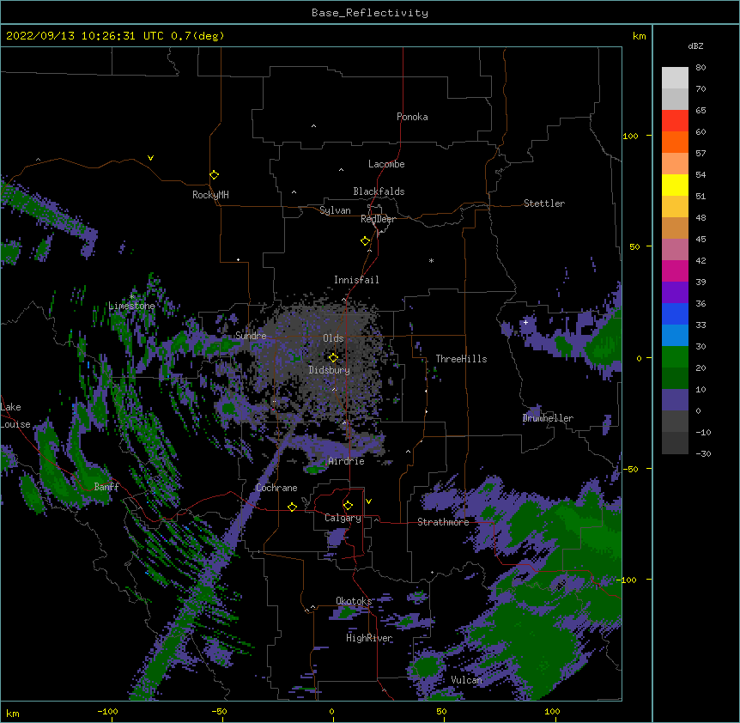Click the asterisk marker above the Limestone label
This screenshot has width=740, height=723.
click(x=132, y=296)
